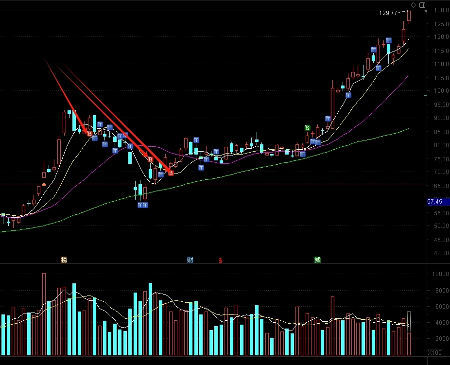Image resolution: width=450 pixels, height=365 pixels.
Task: Click the diamond icon above the chart
Action: (413, 5)
